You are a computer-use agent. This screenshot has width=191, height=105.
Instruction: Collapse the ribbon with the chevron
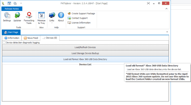click(x=166, y=9)
